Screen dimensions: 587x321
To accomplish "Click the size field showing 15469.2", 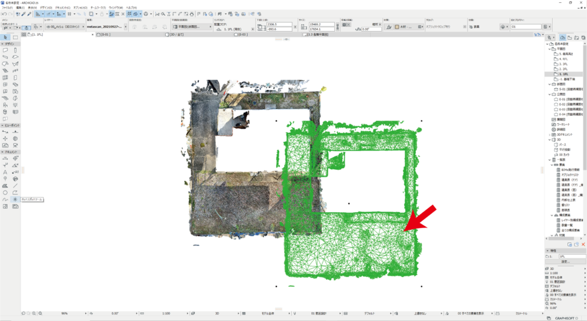I will (x=321, y=24).
